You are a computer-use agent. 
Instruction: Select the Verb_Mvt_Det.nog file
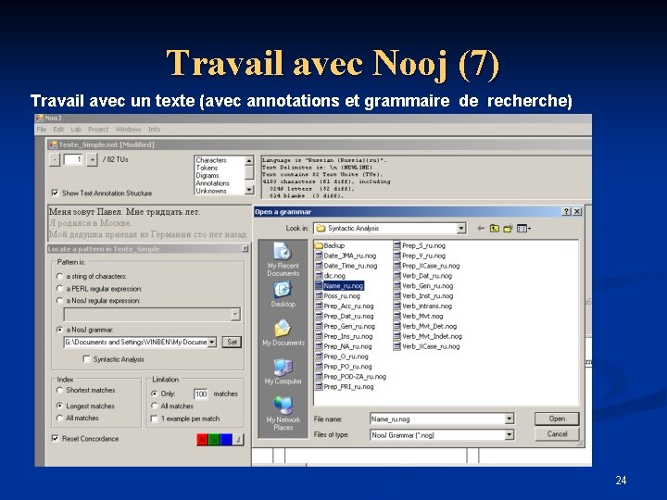click(425, 326)
